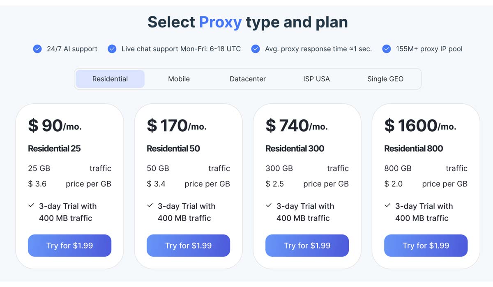Image resolution: width=493 pixels, height=287 pixels.
Task: Switch to Single GEO tab
Action: pos(385,79)
